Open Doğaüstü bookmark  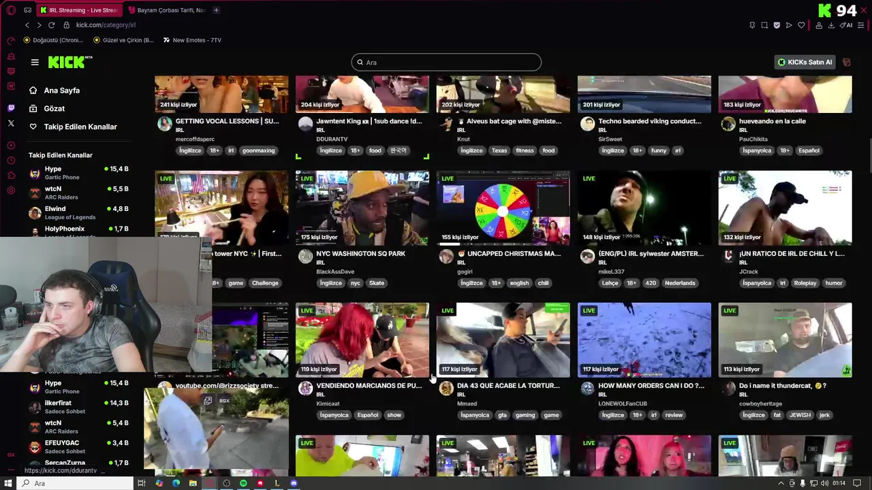point(53,40)
